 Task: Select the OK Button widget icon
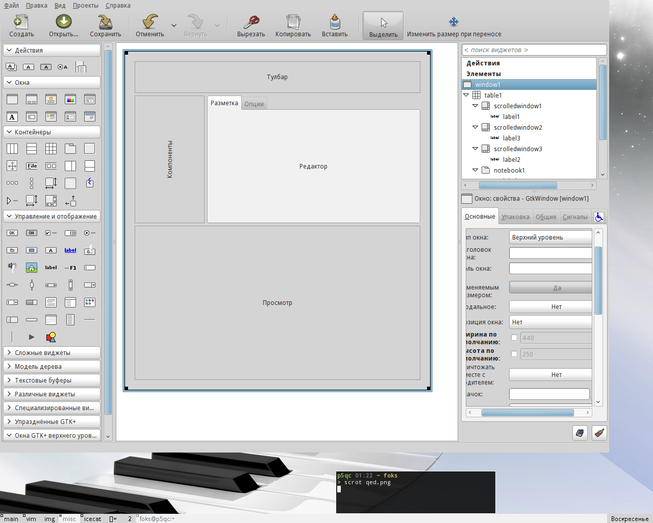coord(12,233)
